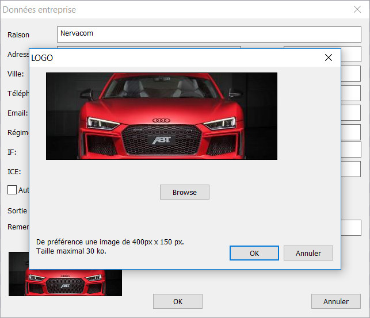Image resolution: width=370 pixels, height=318 pixels.
Task: Click the Téléphone input field
Action: coord(351,93)
